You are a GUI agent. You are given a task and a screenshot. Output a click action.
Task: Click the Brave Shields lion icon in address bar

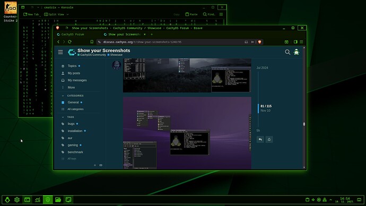pyautogui.click(x=259, y=42)
